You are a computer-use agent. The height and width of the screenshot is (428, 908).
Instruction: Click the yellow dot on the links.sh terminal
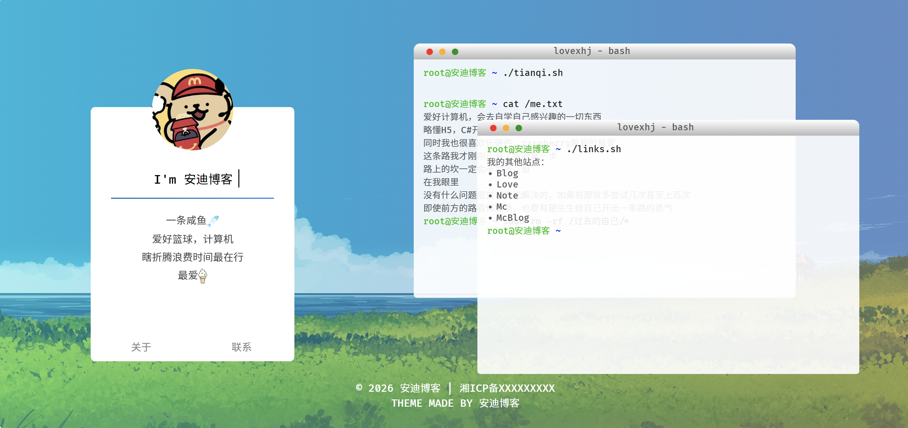tap(506, 128)
